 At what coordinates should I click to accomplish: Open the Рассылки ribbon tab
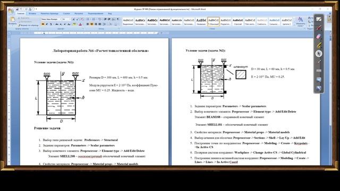(x=79, y=14)
